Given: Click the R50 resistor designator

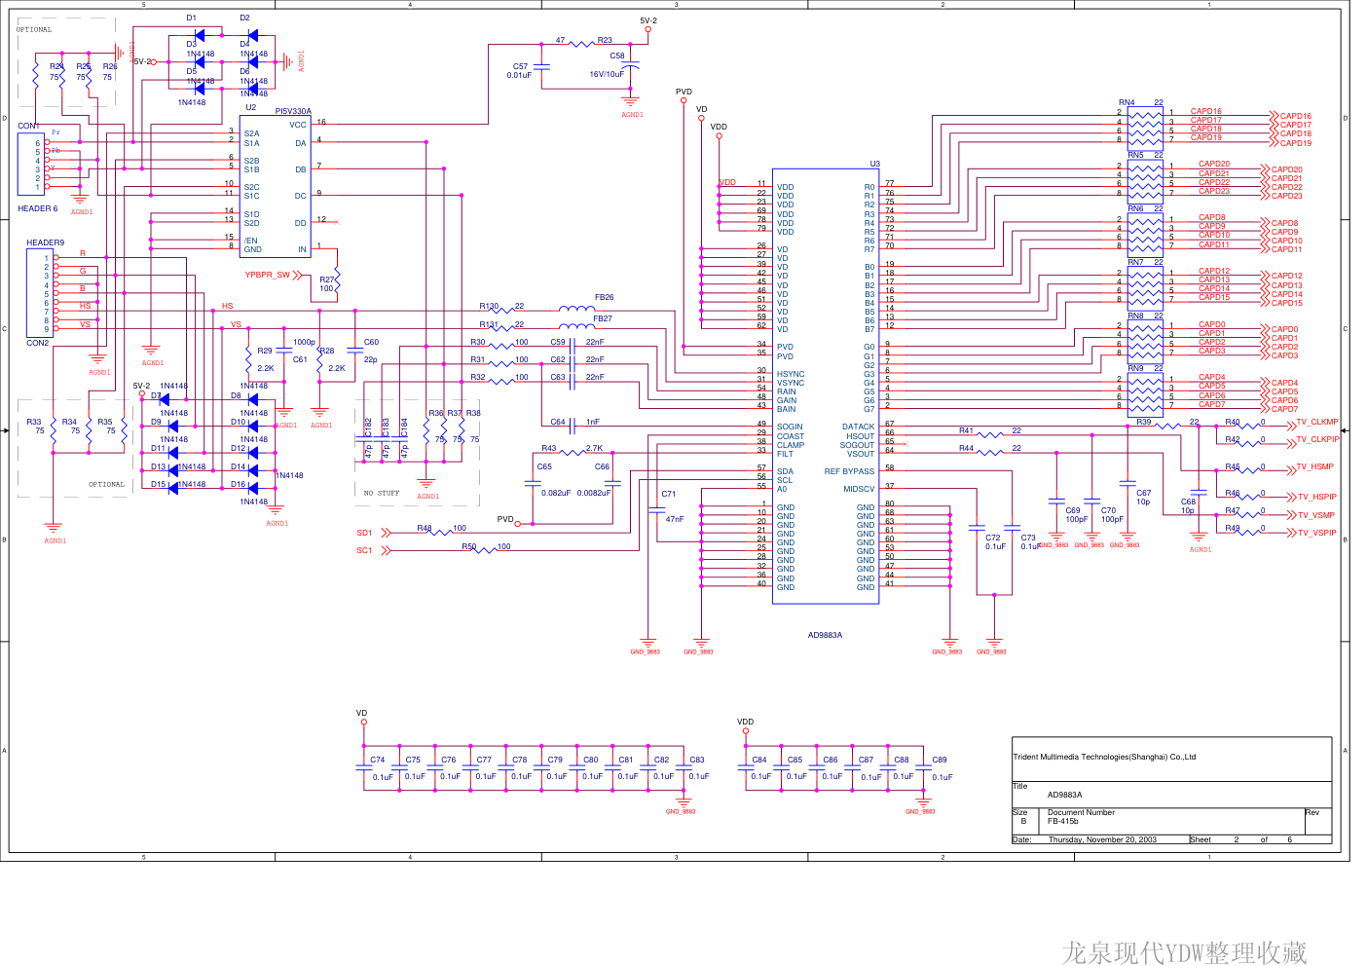Looking at the screenshot, I should coord(469,546).
